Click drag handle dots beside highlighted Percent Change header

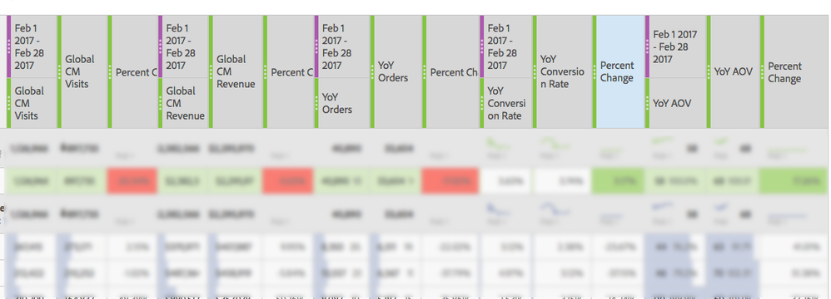click(x=595, y=72)
